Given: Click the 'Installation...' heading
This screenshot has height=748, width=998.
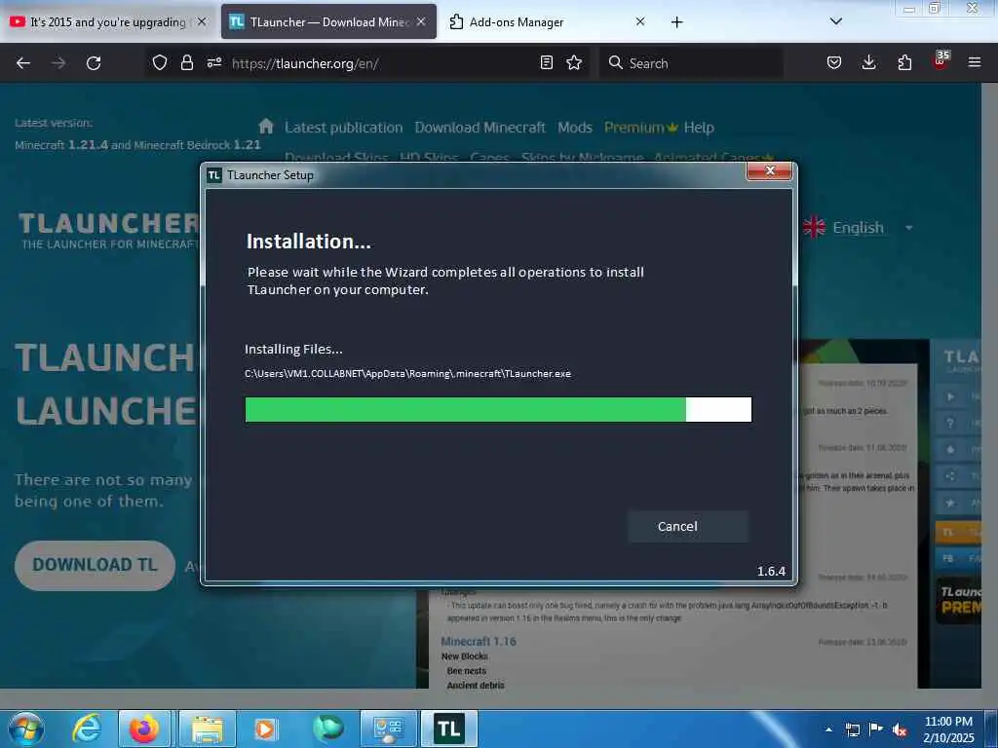Looking at the screenshot, I should [308, 242].
